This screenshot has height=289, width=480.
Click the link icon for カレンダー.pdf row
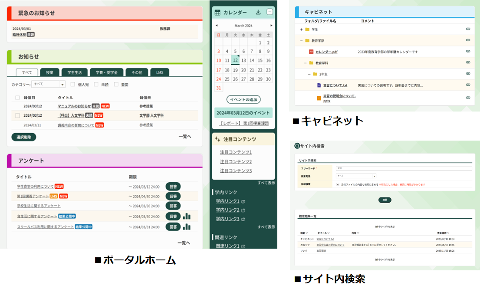pos(468,52)
